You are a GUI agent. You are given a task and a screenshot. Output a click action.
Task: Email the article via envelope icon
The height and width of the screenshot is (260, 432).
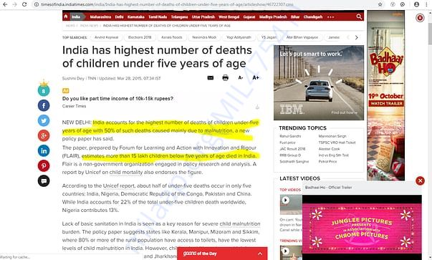pos(211,78)
